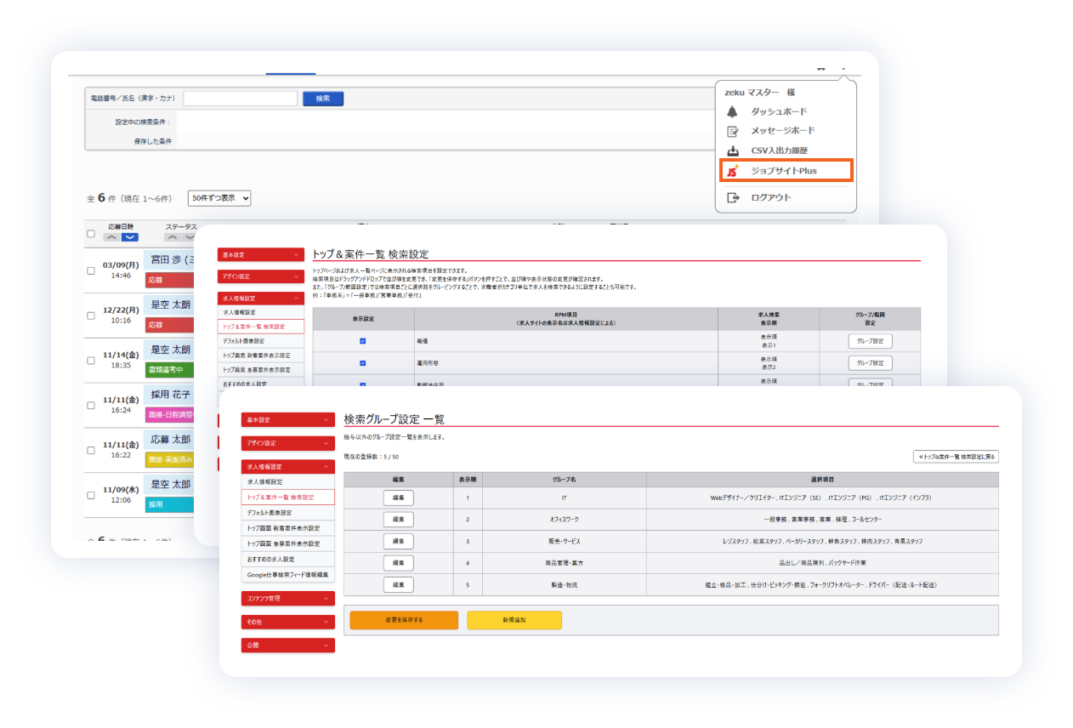
Task: Toggle the select-all checkbox in applicant header
Action: (x=92, y=234)
